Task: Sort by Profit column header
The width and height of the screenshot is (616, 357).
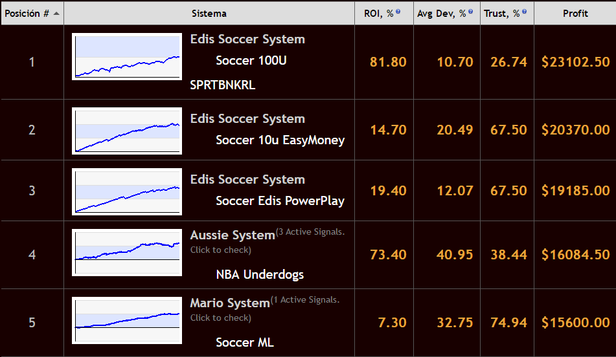Action: tap(575, 14)
